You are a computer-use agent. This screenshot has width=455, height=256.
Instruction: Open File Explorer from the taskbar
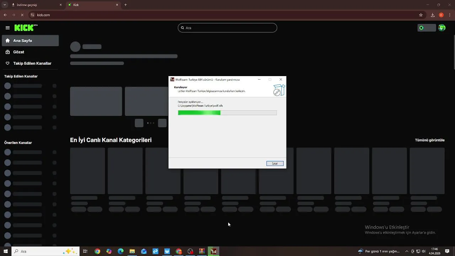[132, 251]
